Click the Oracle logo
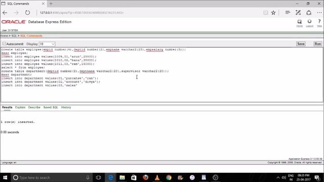 point(14,22)
